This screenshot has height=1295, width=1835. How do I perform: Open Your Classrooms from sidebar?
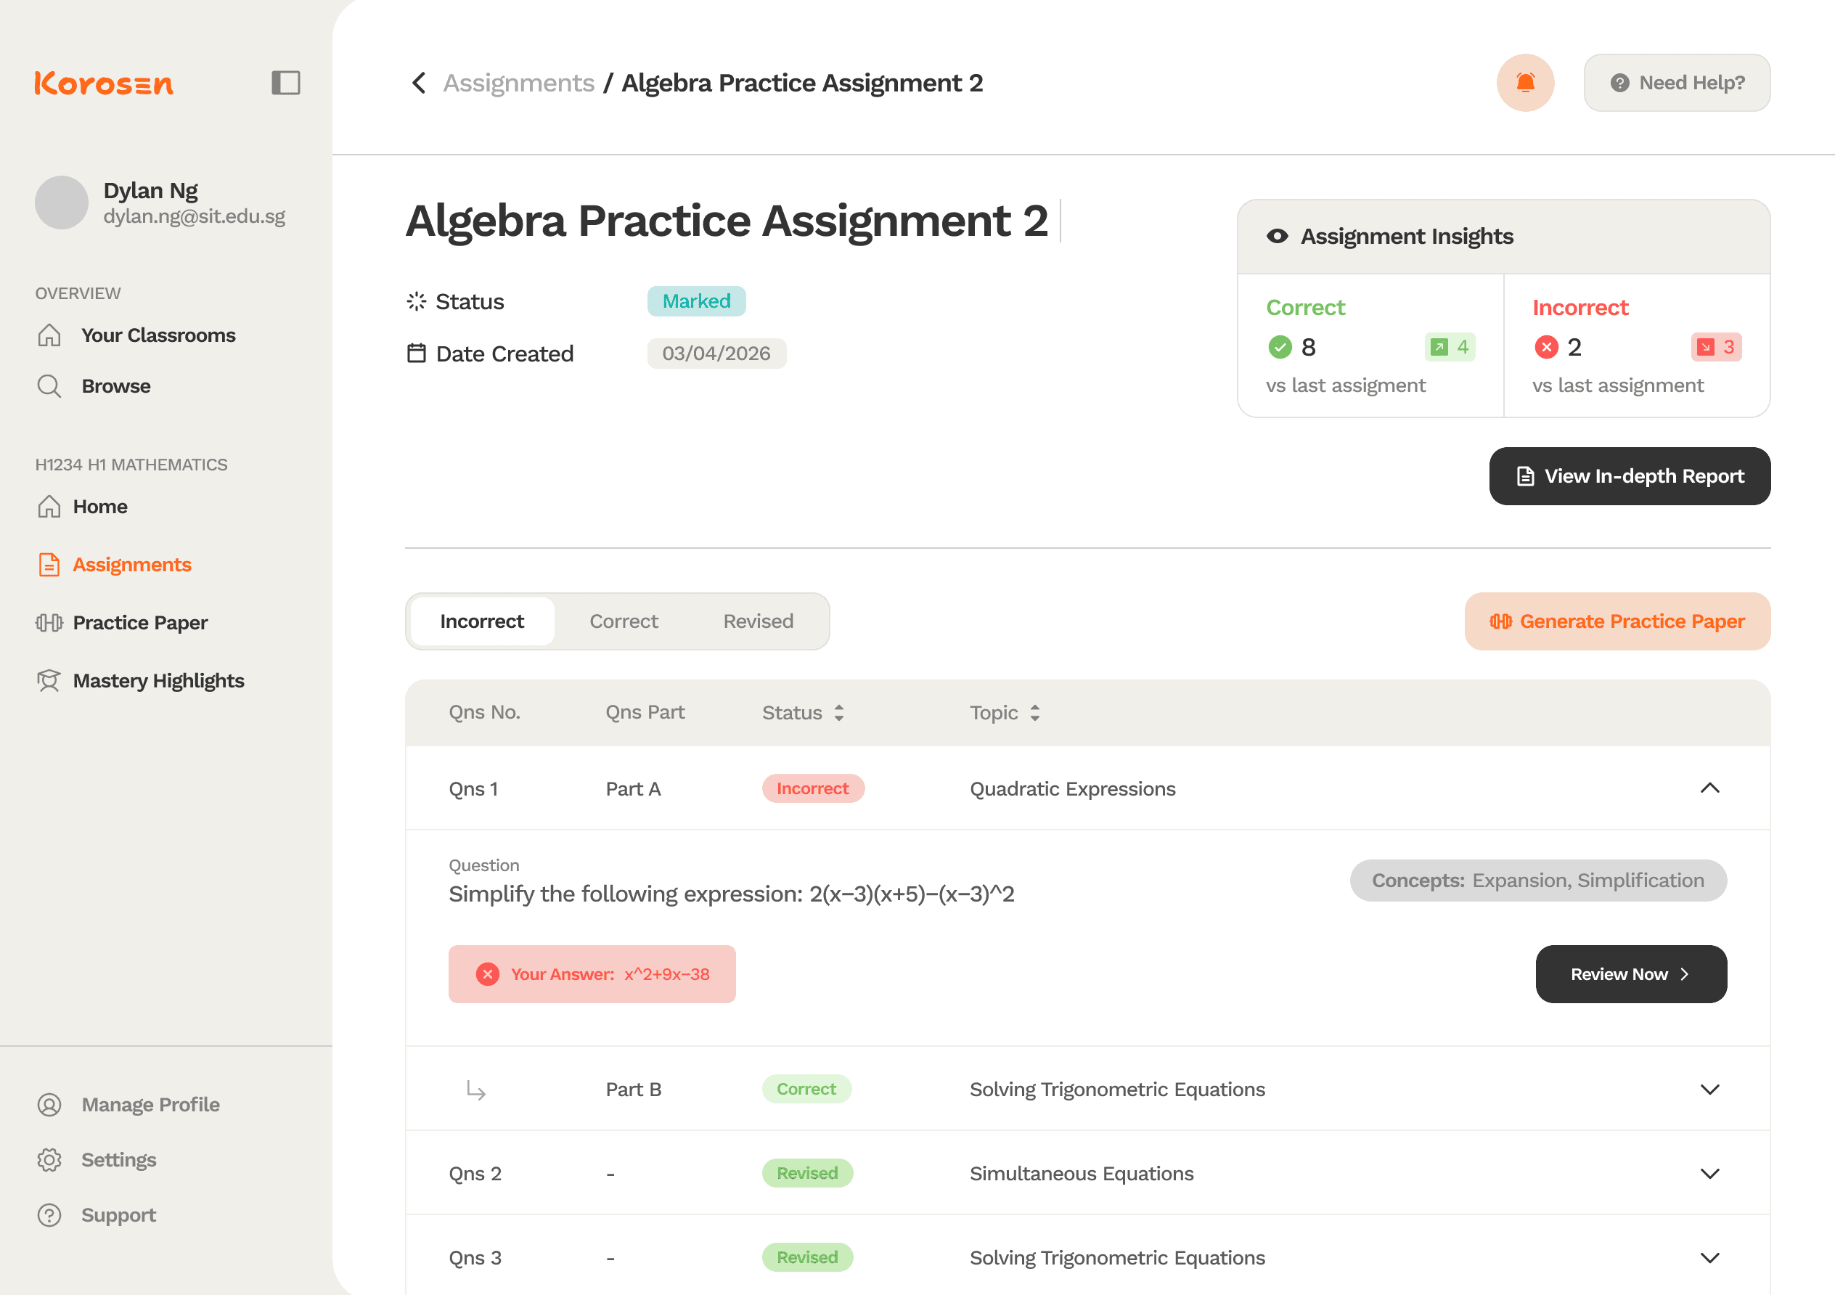click(x=158, y=335)
